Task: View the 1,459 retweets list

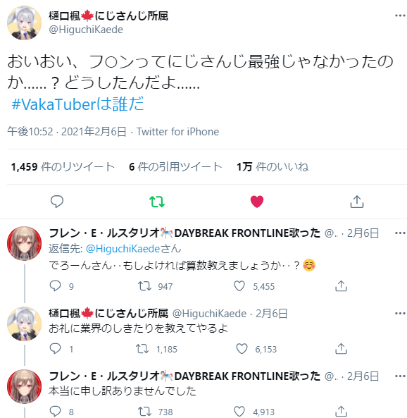Action: tap(63, 167)
